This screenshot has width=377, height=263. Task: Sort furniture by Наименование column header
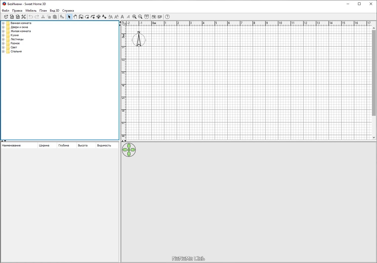19,145
